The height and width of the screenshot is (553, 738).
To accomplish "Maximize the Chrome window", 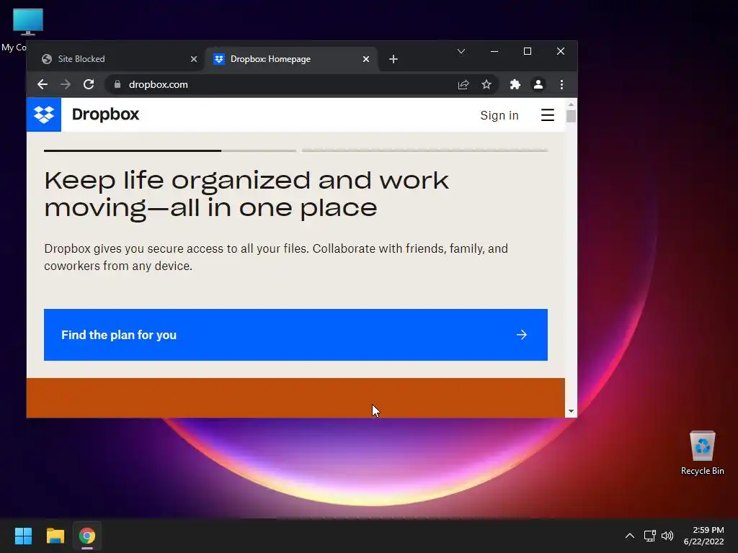I will [527, 51].
